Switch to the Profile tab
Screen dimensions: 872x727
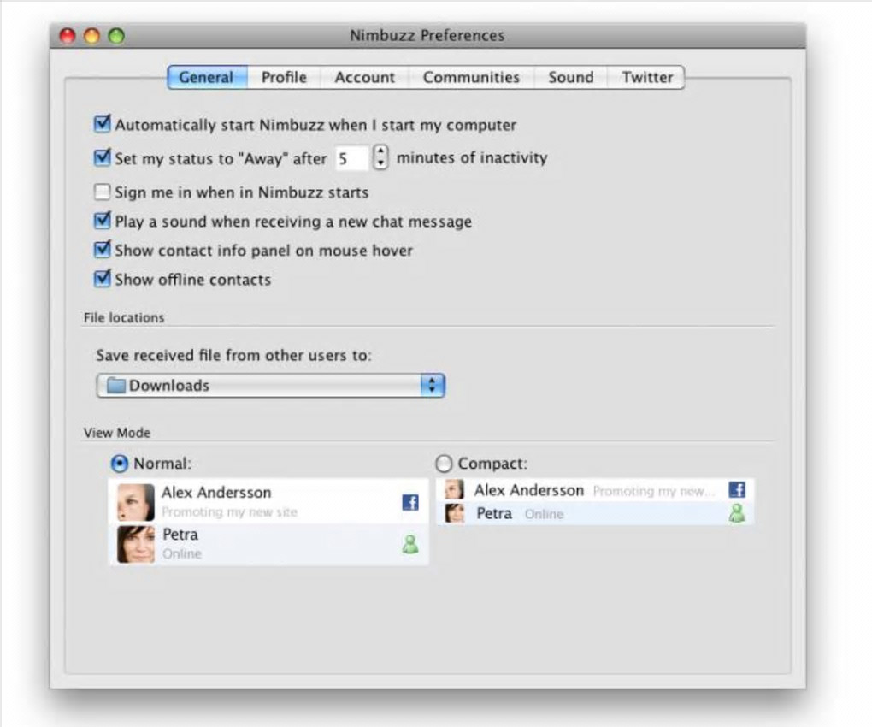coord(284,77)
